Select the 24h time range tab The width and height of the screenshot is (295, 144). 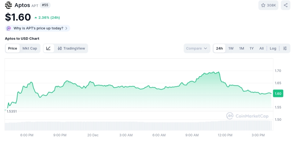coord(219,49)
